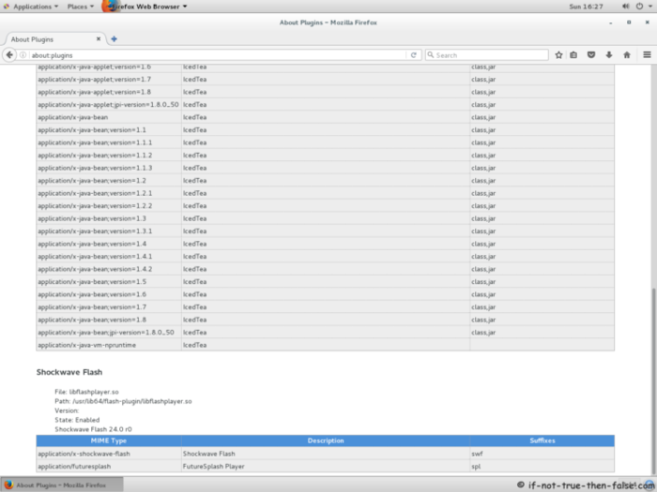
Task: Click the Shockwave Flash heading
Action: [69, 372]
